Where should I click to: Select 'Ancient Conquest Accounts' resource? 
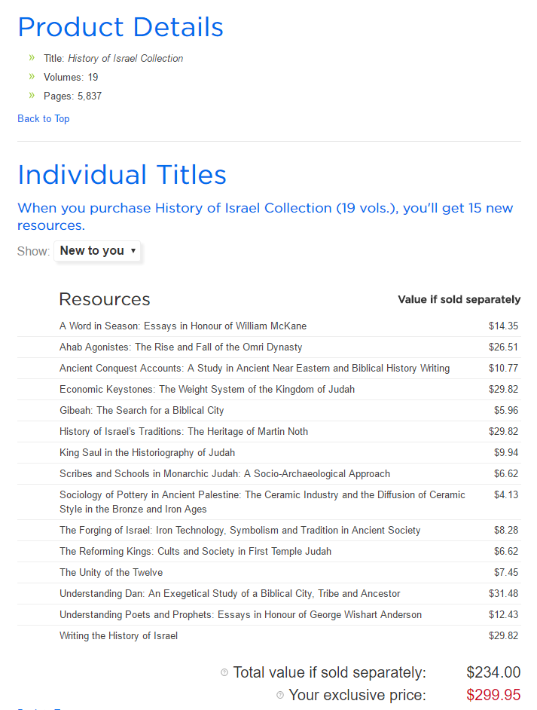pyautogui.click(x=255, y=369)
